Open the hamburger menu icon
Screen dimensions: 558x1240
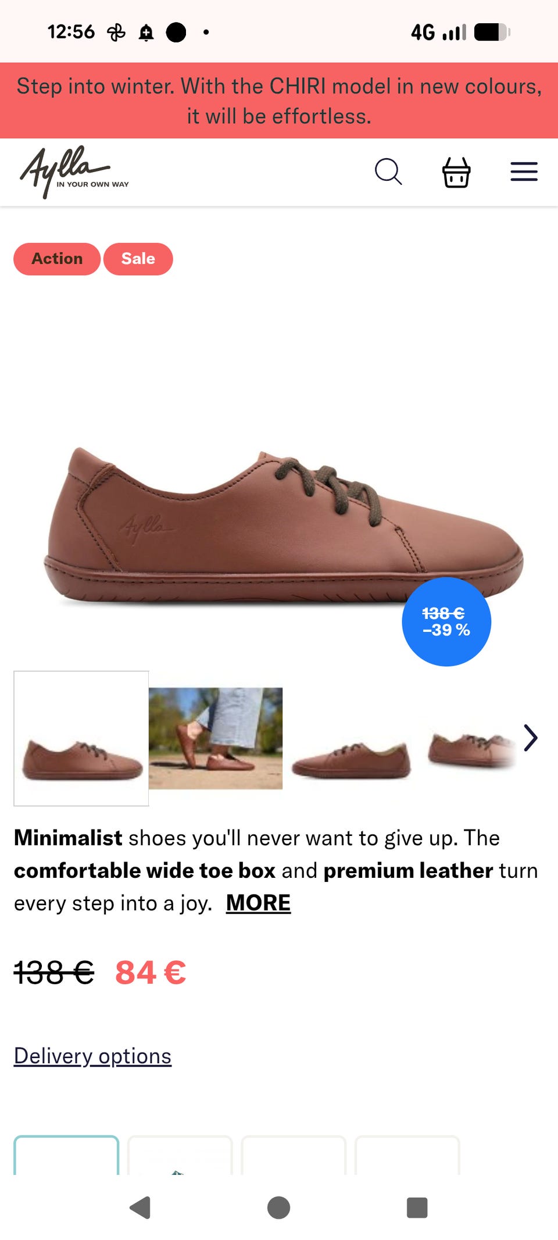[524, 172]
